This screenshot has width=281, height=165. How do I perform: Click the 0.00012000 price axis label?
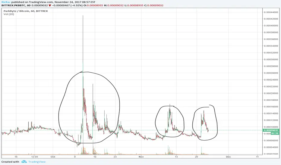271,120
